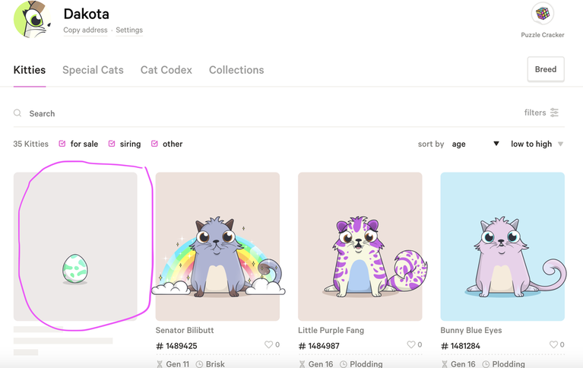This screenshot has width=583, height=368.
Task: Toggle the 'for sale' checkbox
Action: (x=62, y=144)
